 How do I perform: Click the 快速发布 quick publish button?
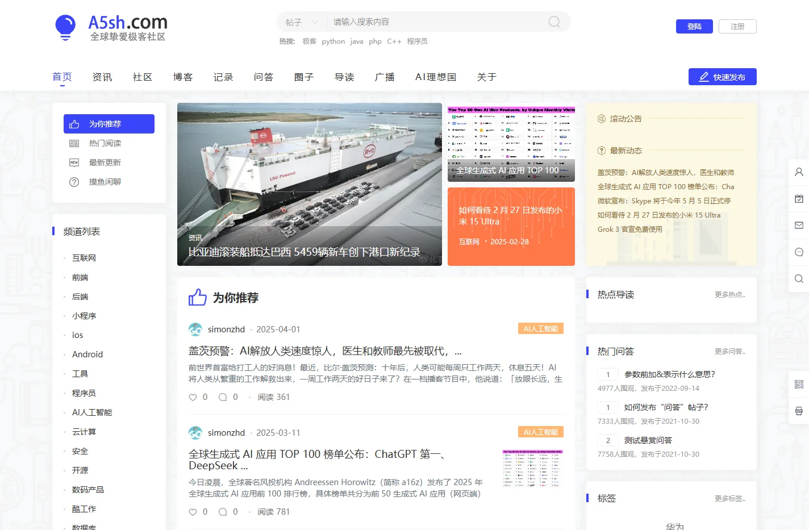[722, 77]
